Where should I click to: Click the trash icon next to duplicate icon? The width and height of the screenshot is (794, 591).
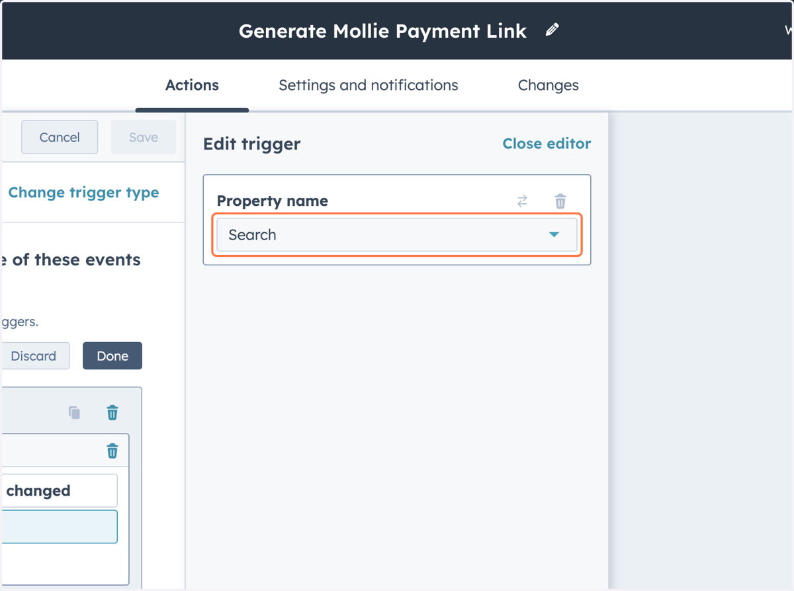point(112,413)
